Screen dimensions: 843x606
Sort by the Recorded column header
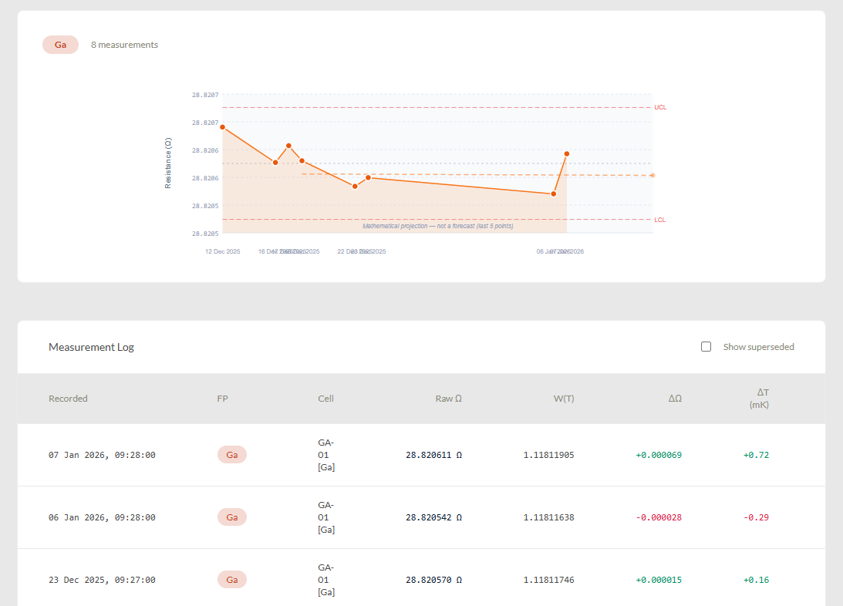(68, 399)
